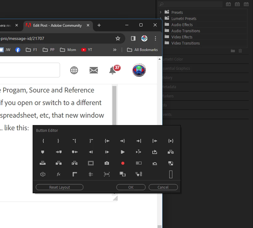
Task: Choose the Go to Next Marker icon
Action: 59,152
